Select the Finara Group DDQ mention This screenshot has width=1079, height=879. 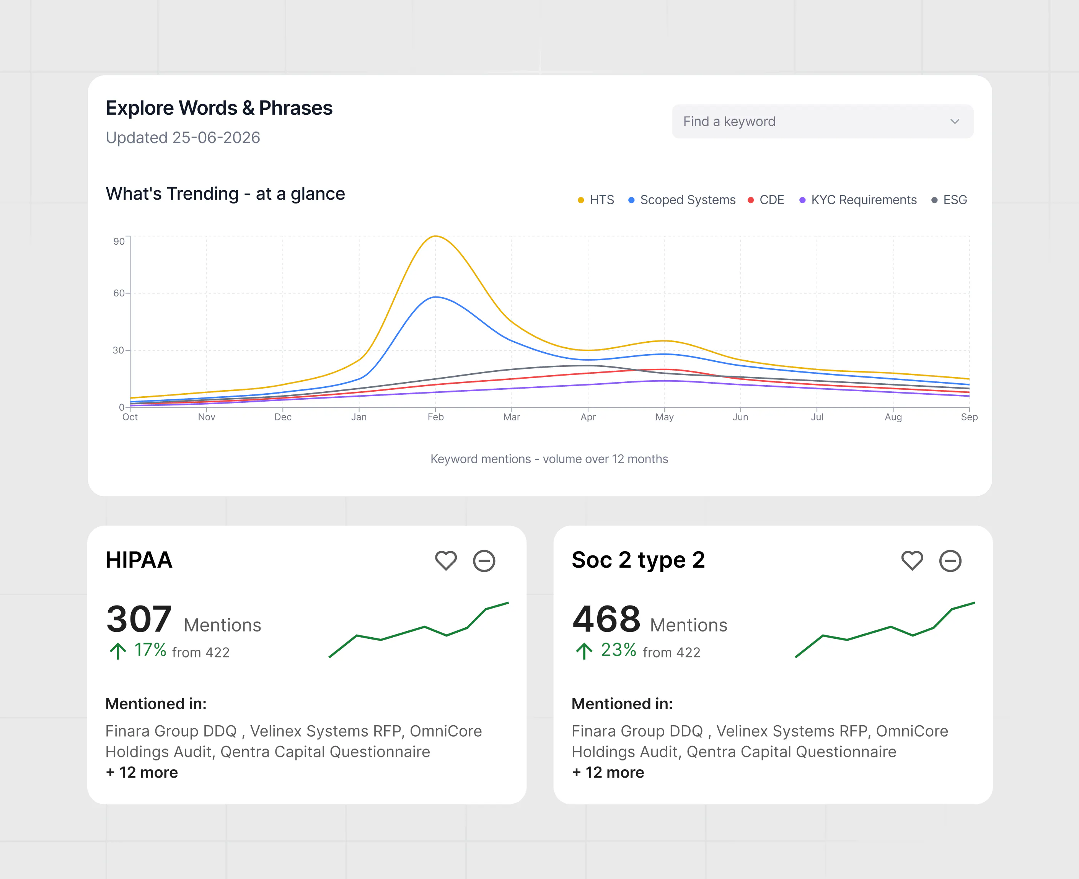click(171, 731)
